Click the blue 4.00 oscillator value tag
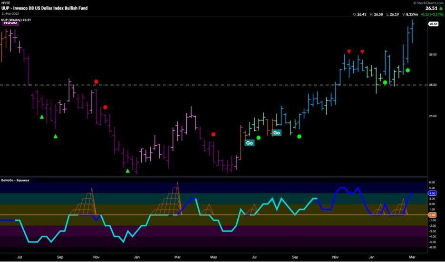Image resolution: width=445 pixels, height=262 pixels. [433, 193]
